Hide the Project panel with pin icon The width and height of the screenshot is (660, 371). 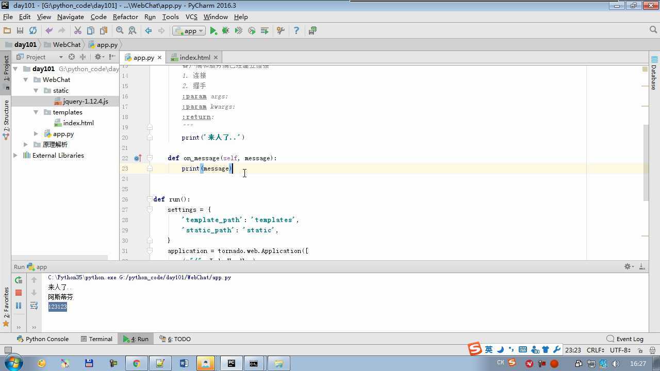coord(112,57)
